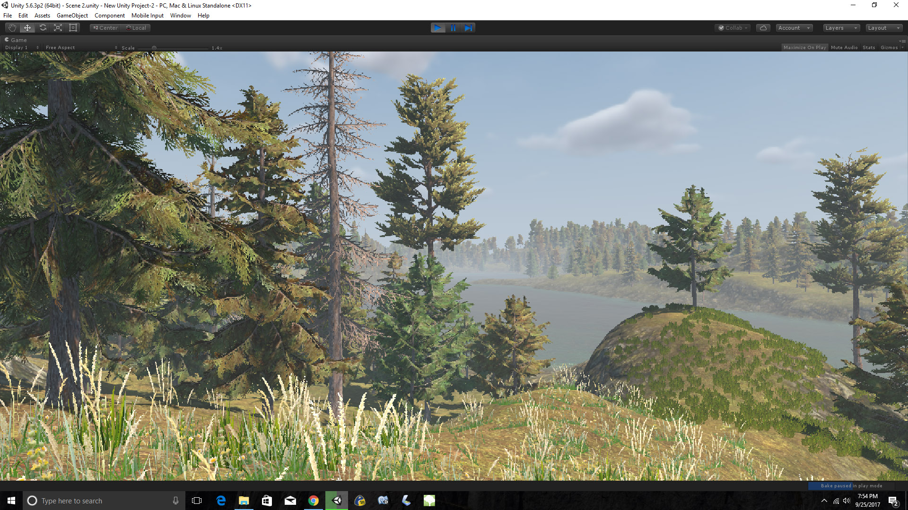Image resolution: width=908 pixels, height=510 pixels.
Task: Click the Account button
Action: 793,28
